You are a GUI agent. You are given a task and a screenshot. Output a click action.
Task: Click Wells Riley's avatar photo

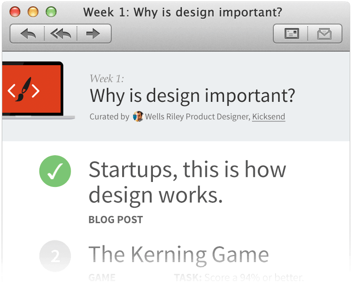(138, 116)
